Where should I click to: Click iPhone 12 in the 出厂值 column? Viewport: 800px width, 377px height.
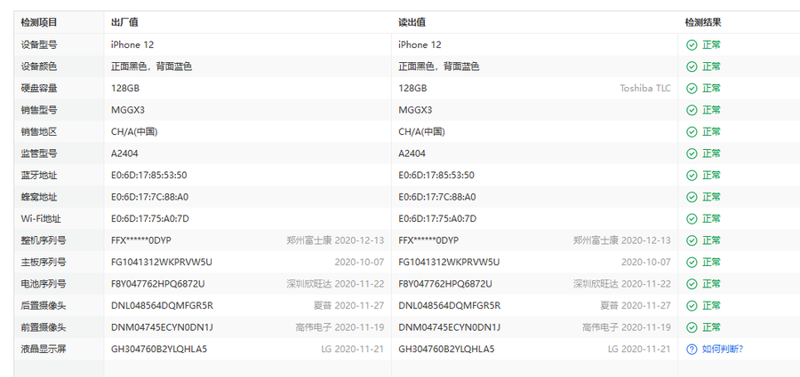click(132, 45)
